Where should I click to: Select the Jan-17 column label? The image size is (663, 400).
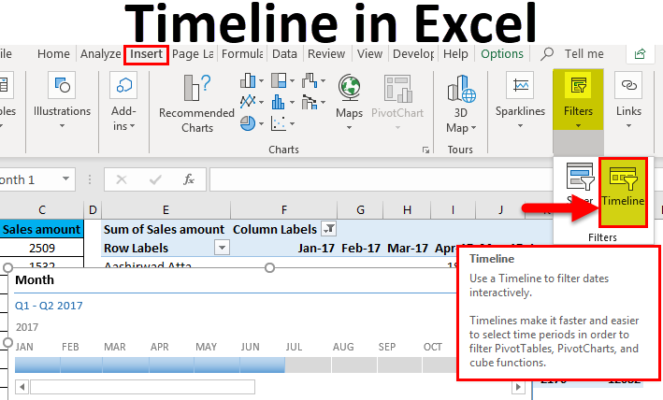coord(316,248)
